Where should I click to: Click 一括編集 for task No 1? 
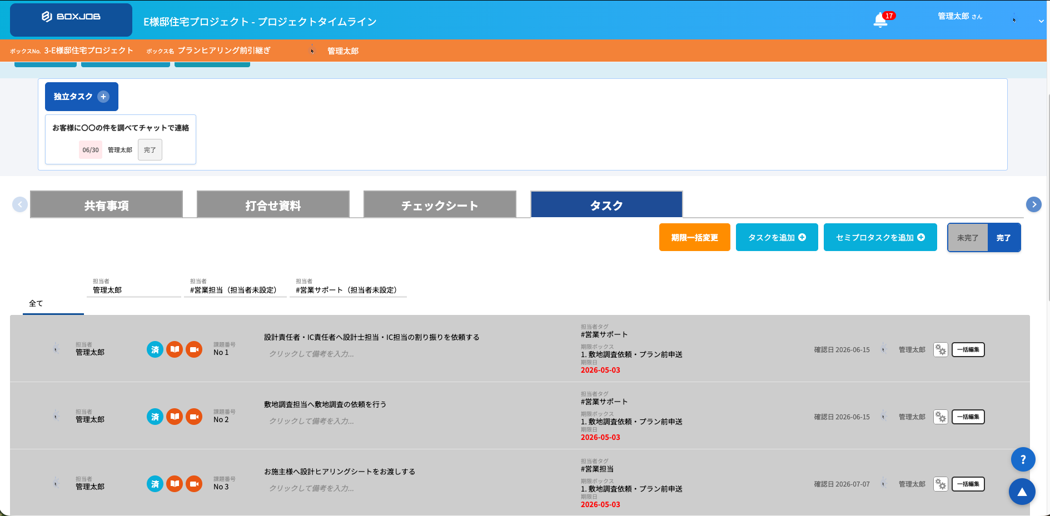click(968, 350)
